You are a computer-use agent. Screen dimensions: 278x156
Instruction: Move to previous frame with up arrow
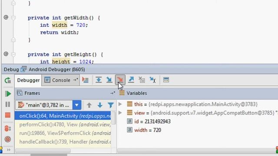click(89, 105)
